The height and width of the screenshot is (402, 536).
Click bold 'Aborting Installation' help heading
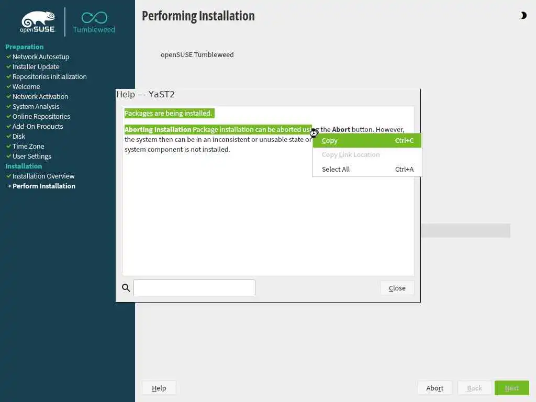tap(158, 130)
